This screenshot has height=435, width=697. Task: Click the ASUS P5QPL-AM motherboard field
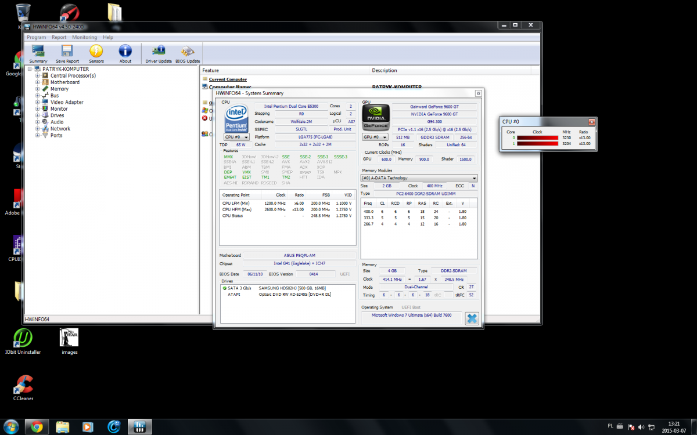tap(300, 255)
